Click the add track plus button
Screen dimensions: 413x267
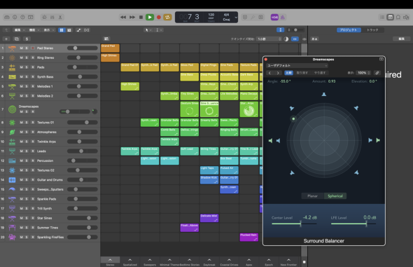tap(6, 39)
